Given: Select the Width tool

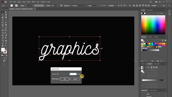Looking at the screenshot, I should coord(3,30).
